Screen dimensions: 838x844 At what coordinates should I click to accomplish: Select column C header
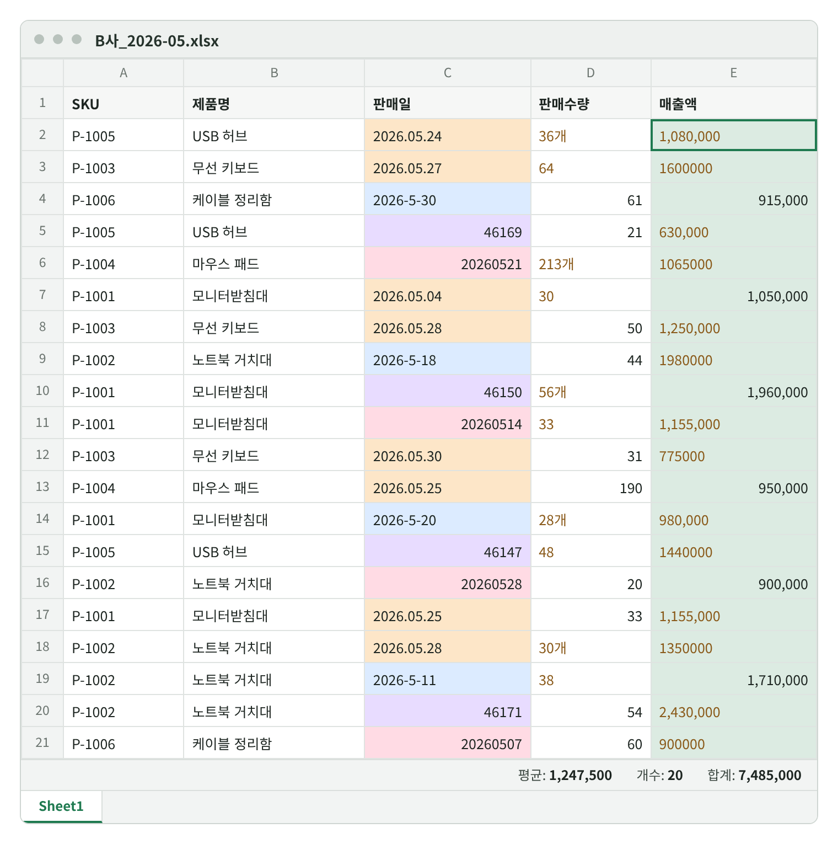pos(448,73)
